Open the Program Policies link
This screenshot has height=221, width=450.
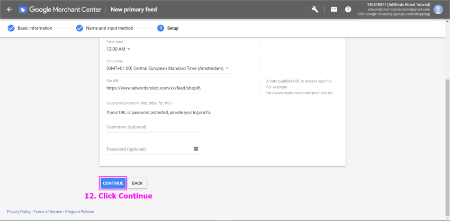coord(80,212)
